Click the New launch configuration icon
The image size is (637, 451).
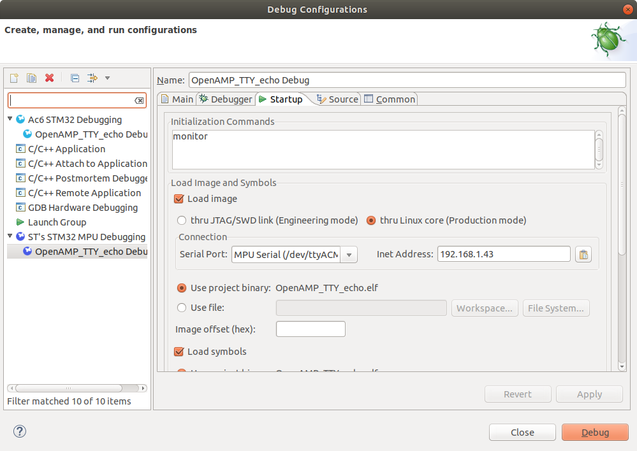(x=14, y=78)
